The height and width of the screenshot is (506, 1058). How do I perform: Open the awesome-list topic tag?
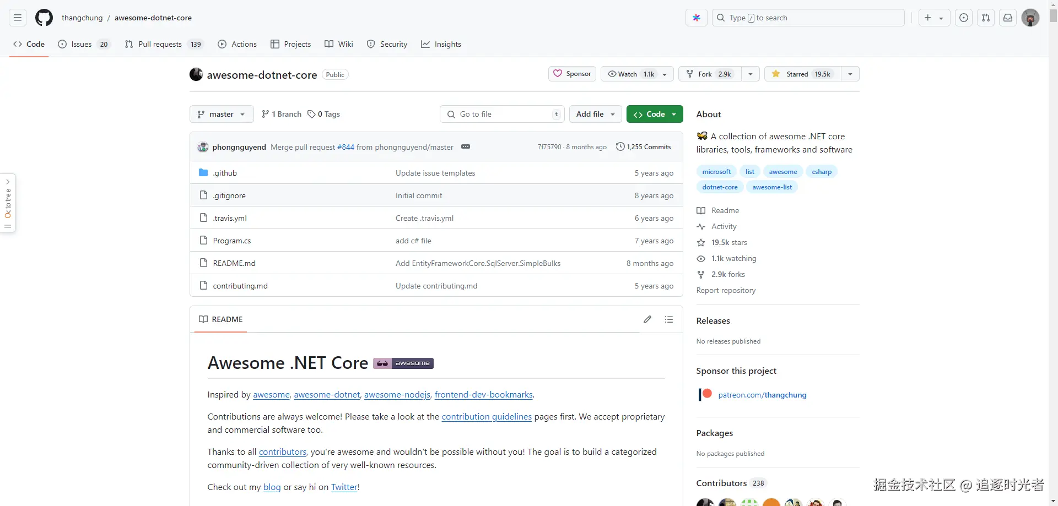(772, 187)
